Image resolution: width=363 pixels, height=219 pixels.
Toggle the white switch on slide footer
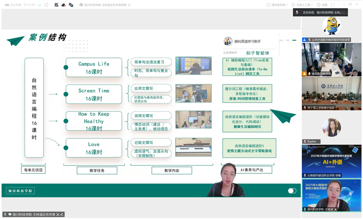point(292,190)
